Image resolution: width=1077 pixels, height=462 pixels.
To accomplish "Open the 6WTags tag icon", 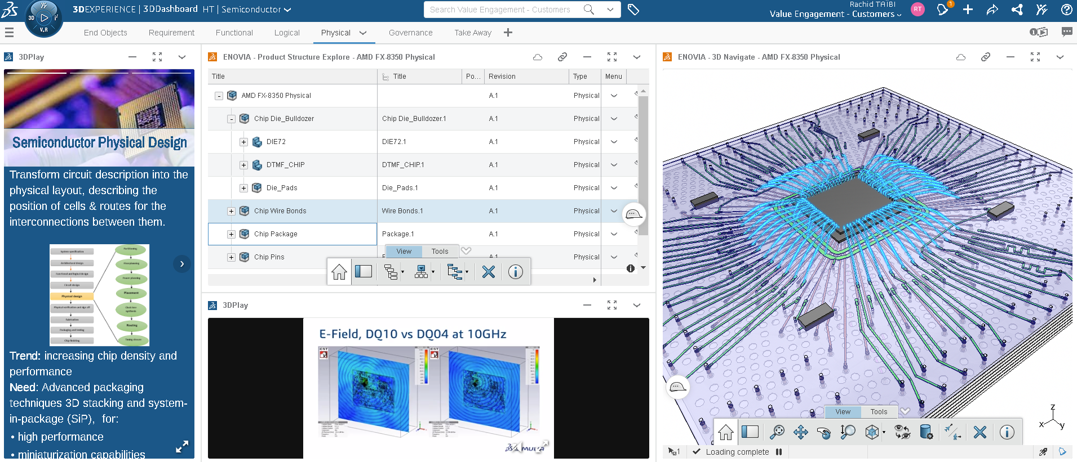I will tap(633, 10).
